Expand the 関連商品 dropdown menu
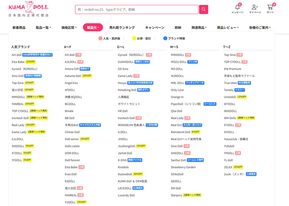 199,27
